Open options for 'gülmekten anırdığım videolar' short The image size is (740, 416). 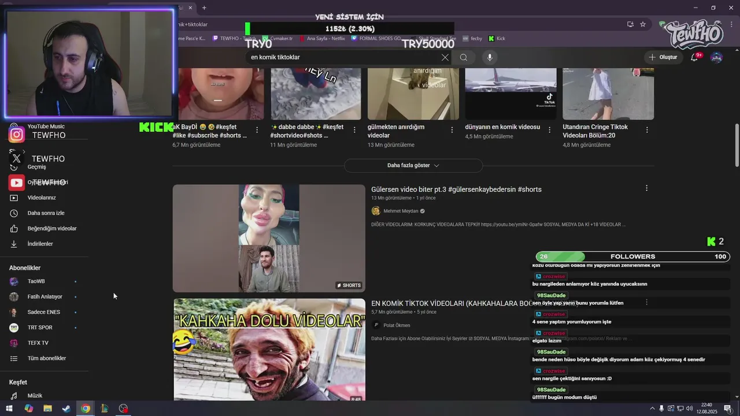pos(452,130)
